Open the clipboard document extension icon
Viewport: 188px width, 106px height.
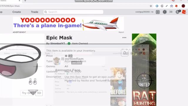[162, 6]
